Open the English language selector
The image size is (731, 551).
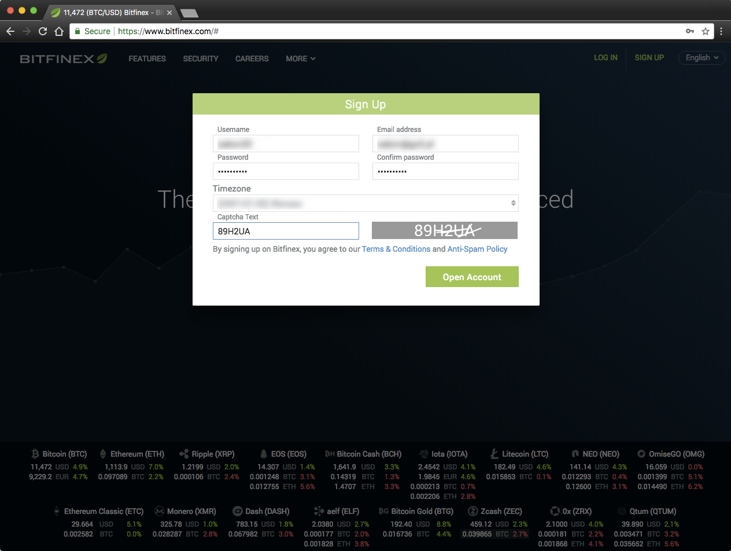[x=702, y=58]
